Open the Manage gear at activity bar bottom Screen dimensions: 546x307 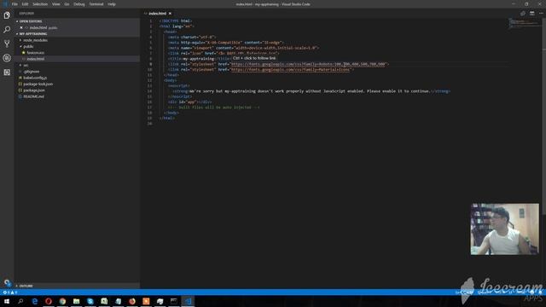click(7, 282)
